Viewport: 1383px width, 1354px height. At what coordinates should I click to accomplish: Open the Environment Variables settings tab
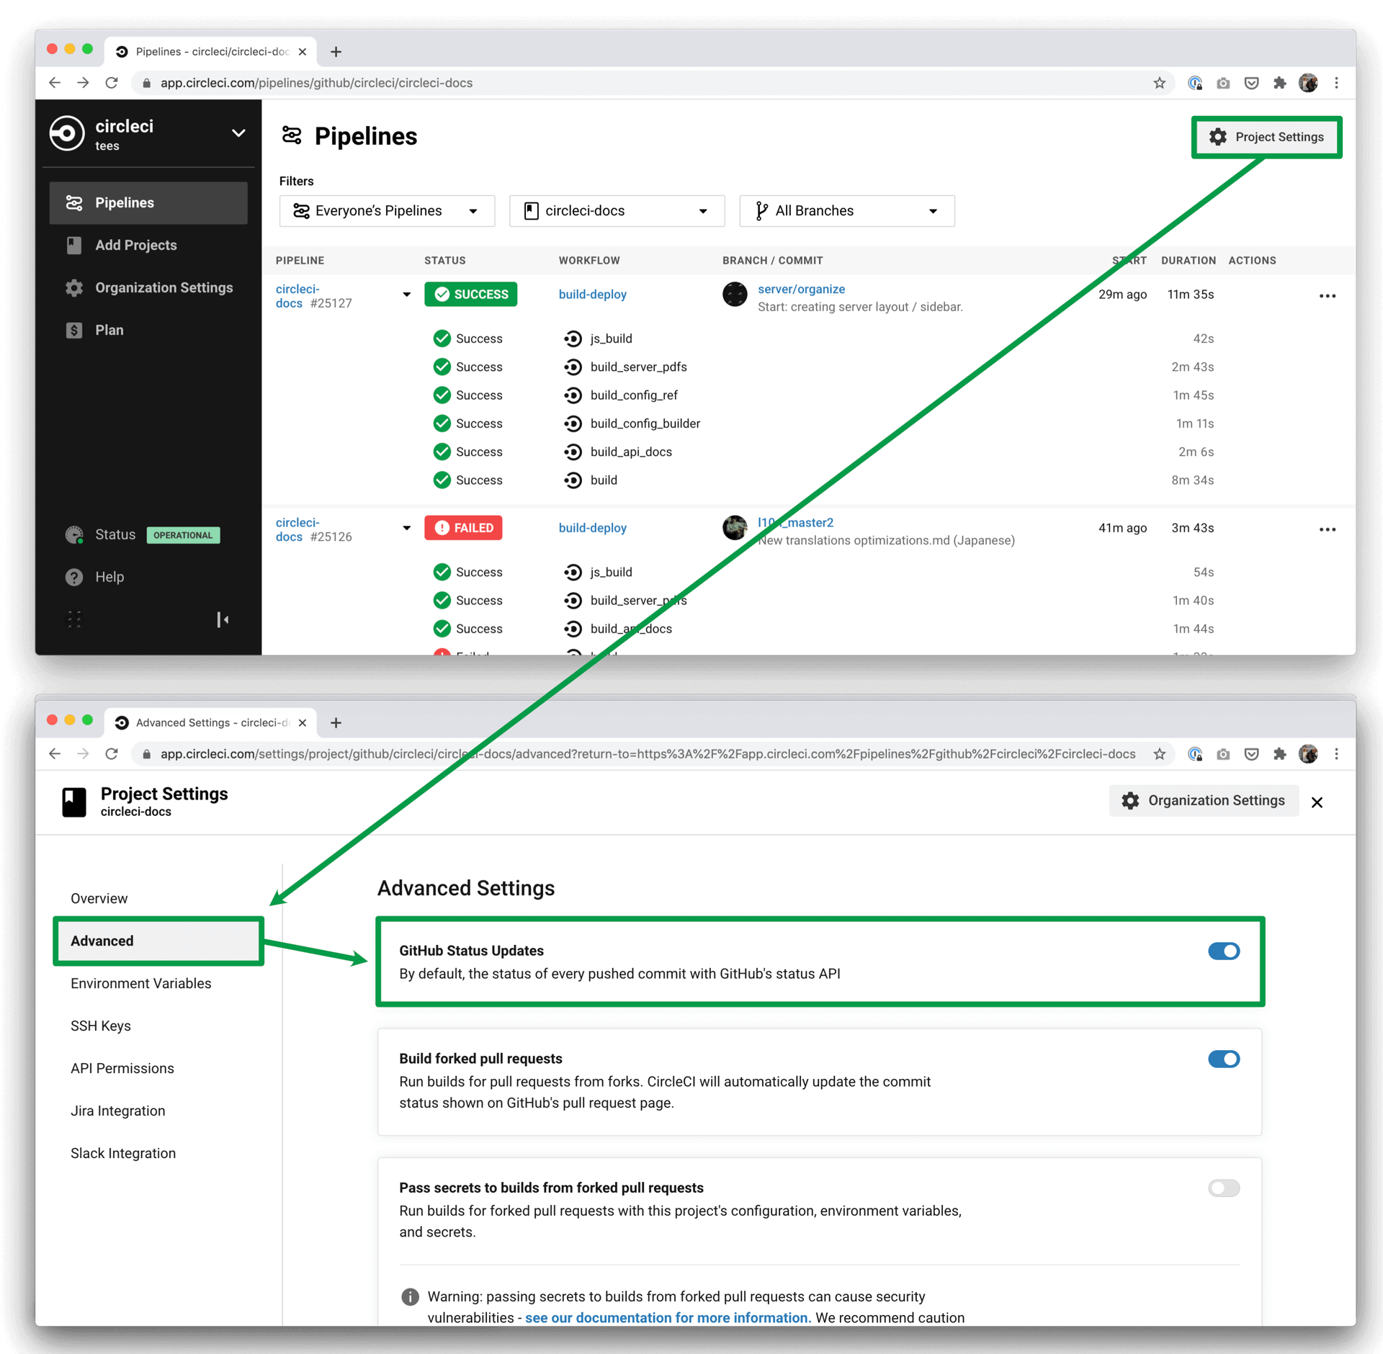tap(140, 984)
